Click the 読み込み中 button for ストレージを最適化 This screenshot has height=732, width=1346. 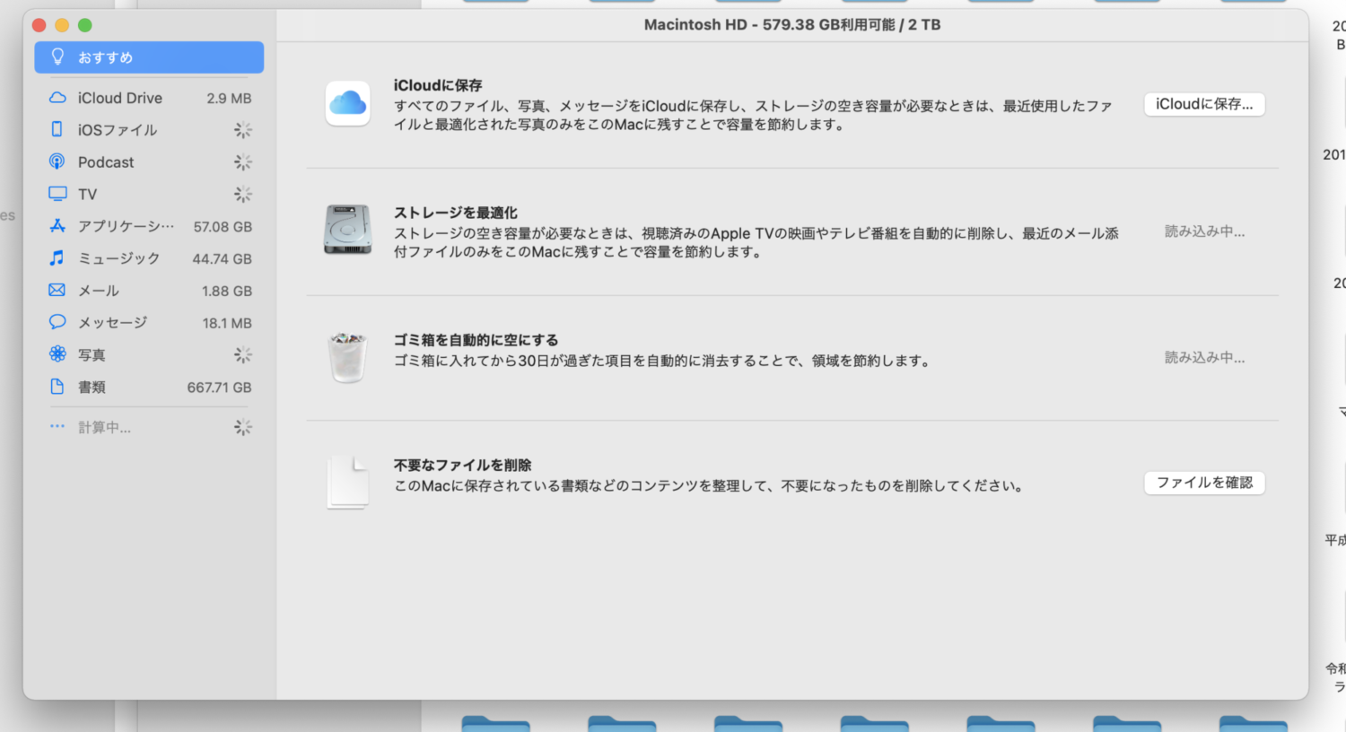pyautogui.click(x=1204, y=231)
